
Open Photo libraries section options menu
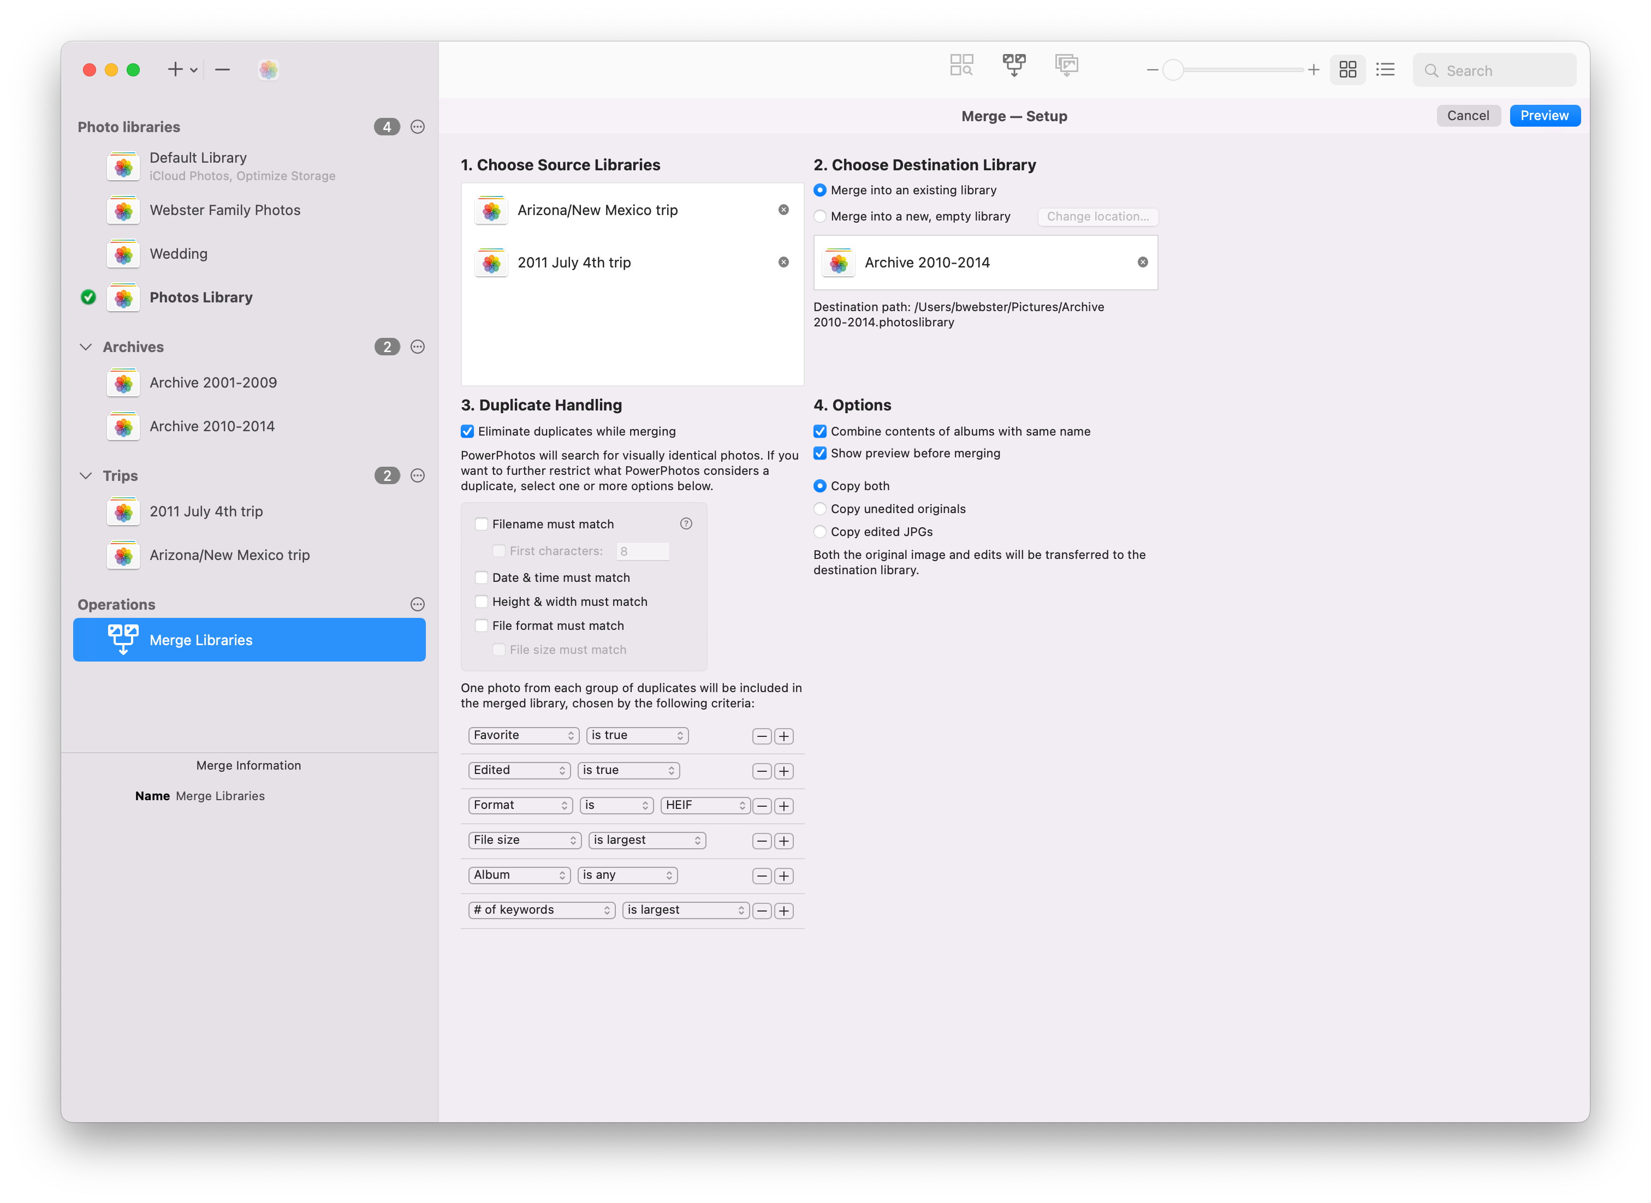[x=417, y=127]
